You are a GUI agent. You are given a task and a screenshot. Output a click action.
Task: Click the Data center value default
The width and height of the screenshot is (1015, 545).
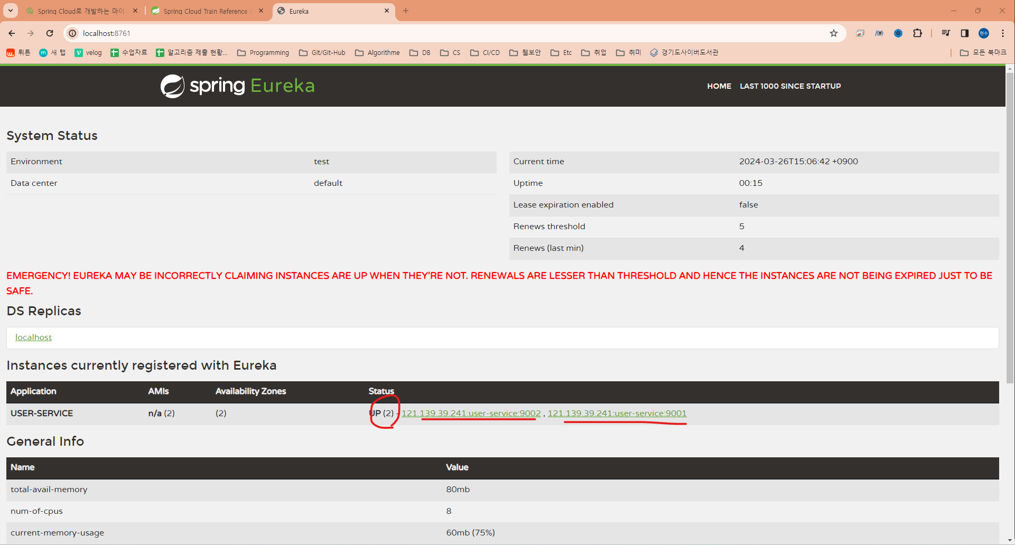[328, 183]
